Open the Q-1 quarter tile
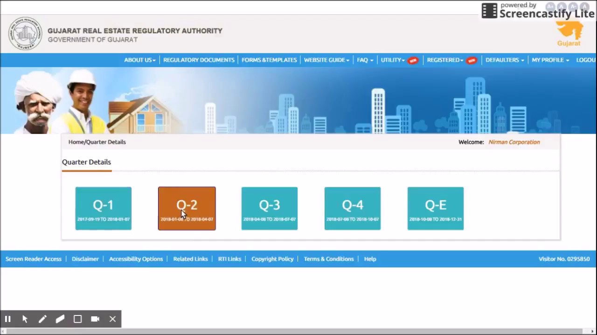 (x=104, y=208)
